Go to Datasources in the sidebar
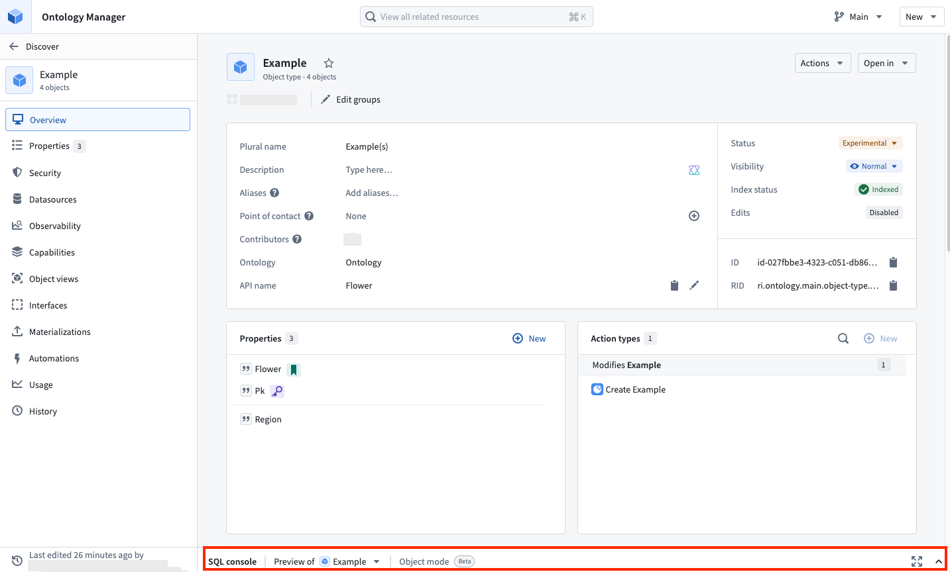 [x=53, y=199]
